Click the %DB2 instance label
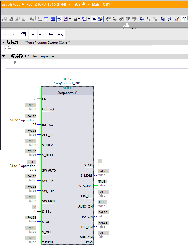Image resolution: width=188 pixels, height=247 pixels. [67, 79]
